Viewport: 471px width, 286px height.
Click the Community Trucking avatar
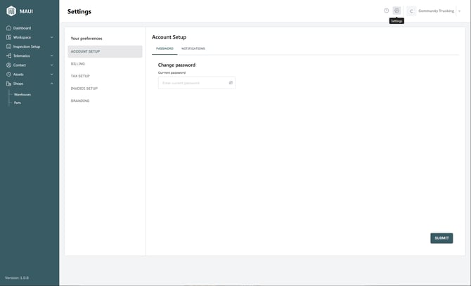tap(411, 11)
